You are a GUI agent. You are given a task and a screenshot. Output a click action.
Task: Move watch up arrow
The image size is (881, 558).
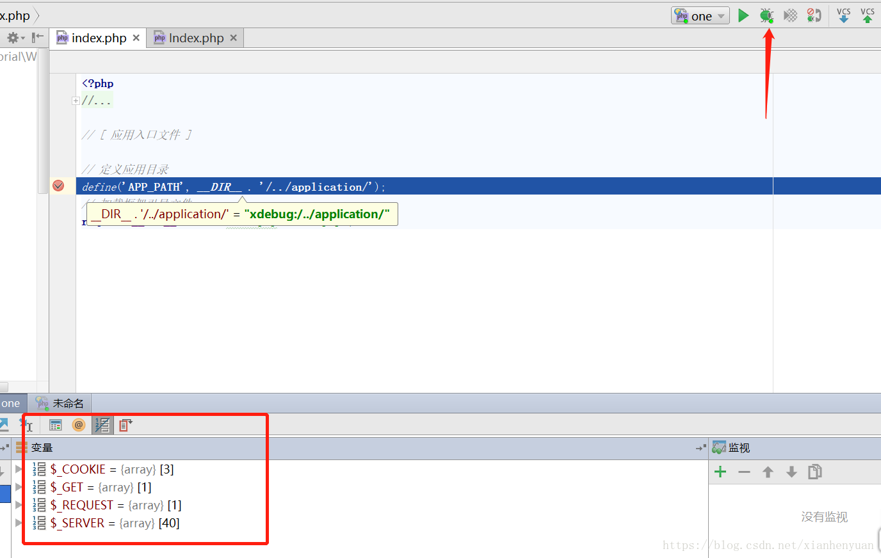768,472
